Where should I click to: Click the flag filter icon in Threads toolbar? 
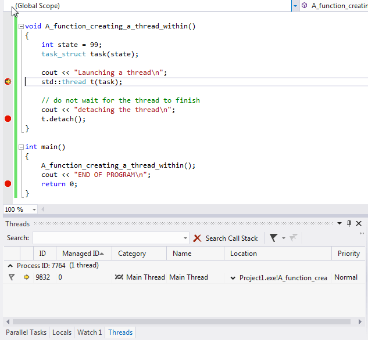click(274, 238)
